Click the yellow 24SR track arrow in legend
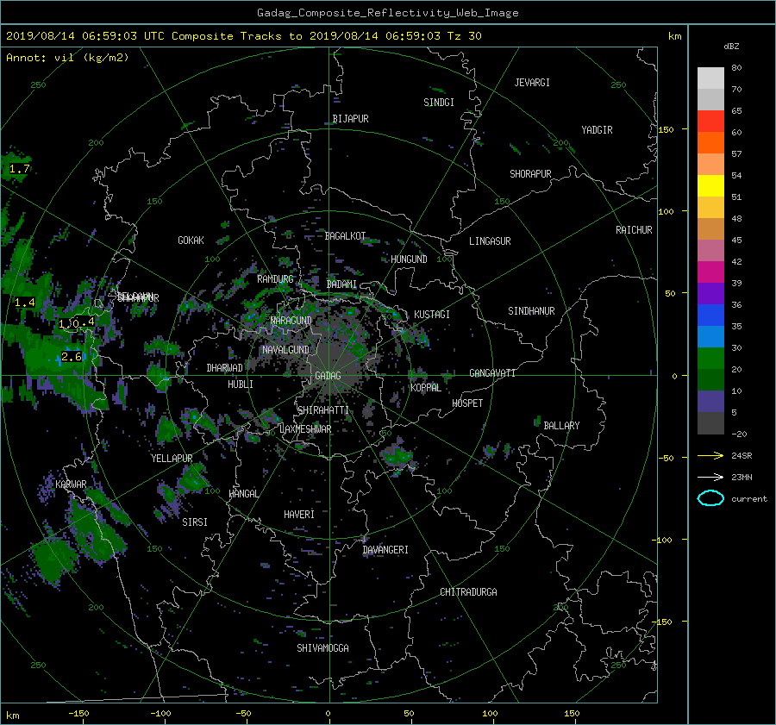Screen dimensions: 776x725 (x=710, y=456)
